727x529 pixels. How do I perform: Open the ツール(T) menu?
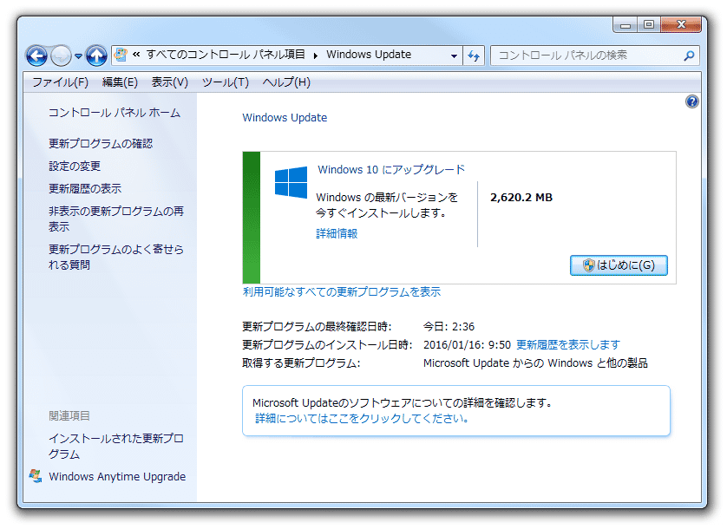226,82
